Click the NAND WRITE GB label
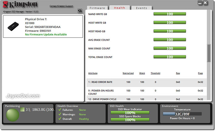The width and height of the screenshot is (216, 131). (98, 14)
